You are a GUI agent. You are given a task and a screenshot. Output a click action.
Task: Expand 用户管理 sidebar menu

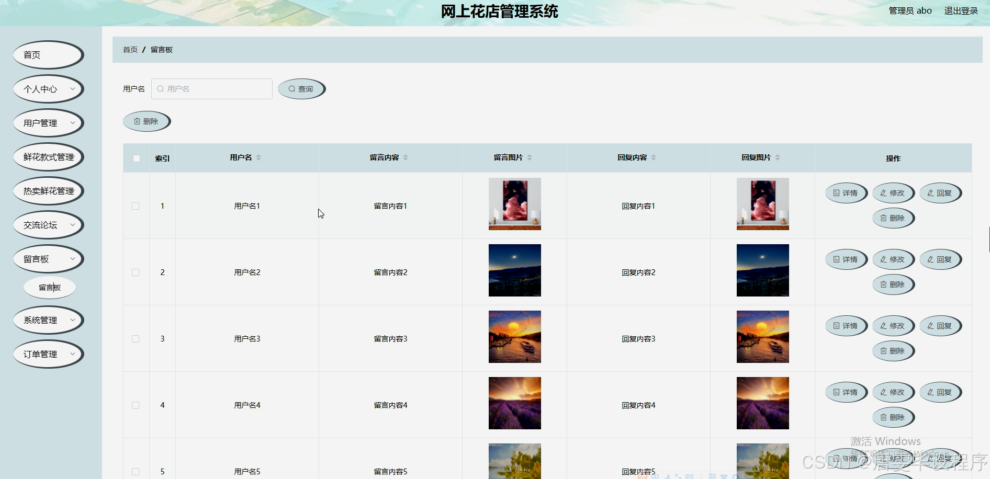click(48, 123)
